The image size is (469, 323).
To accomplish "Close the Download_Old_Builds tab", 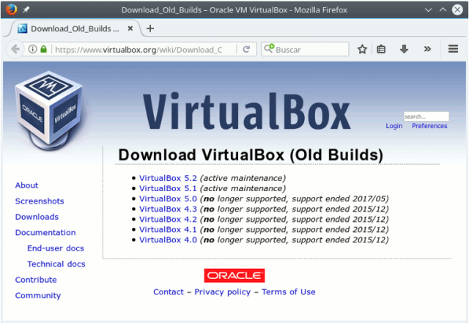I will coord(130,29).
